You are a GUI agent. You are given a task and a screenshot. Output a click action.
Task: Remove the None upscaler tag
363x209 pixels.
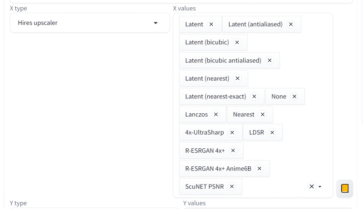point(294,97)
